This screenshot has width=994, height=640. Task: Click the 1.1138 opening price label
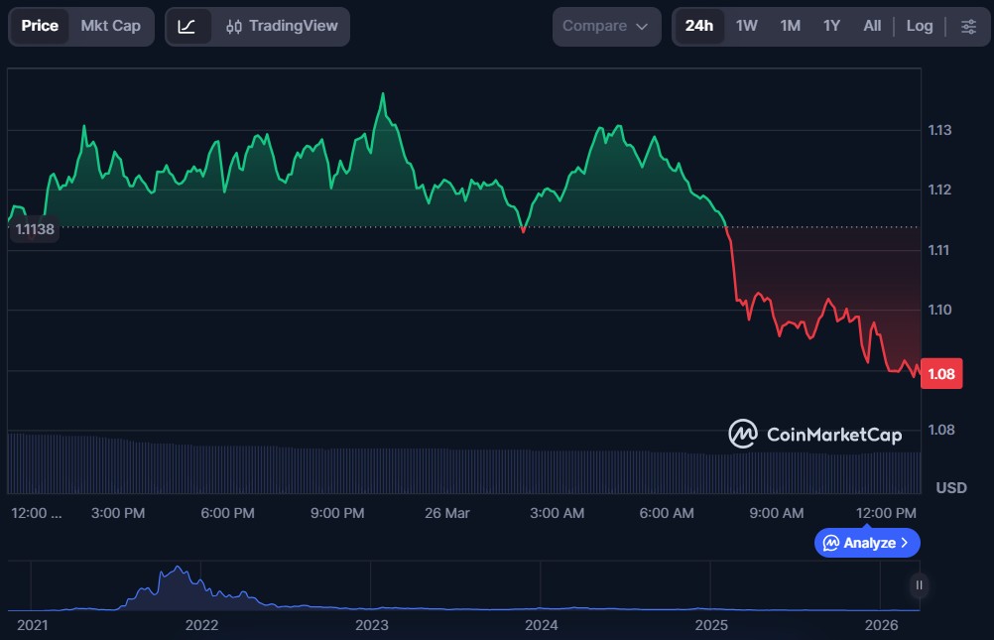35,229
